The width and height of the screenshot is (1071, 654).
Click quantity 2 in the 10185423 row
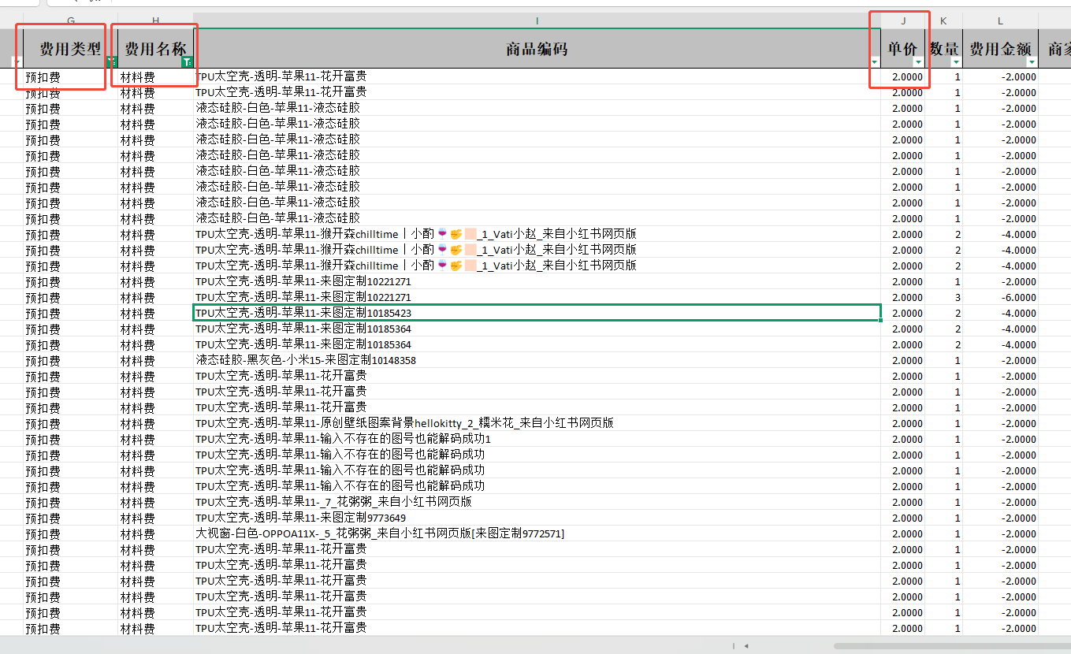943,313
